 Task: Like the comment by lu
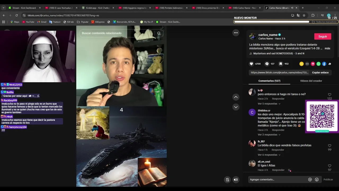pyautogui.click(x=329, y=94)
